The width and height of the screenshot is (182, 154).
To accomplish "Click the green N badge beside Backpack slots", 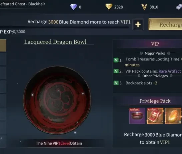I will tap(116, 83).
